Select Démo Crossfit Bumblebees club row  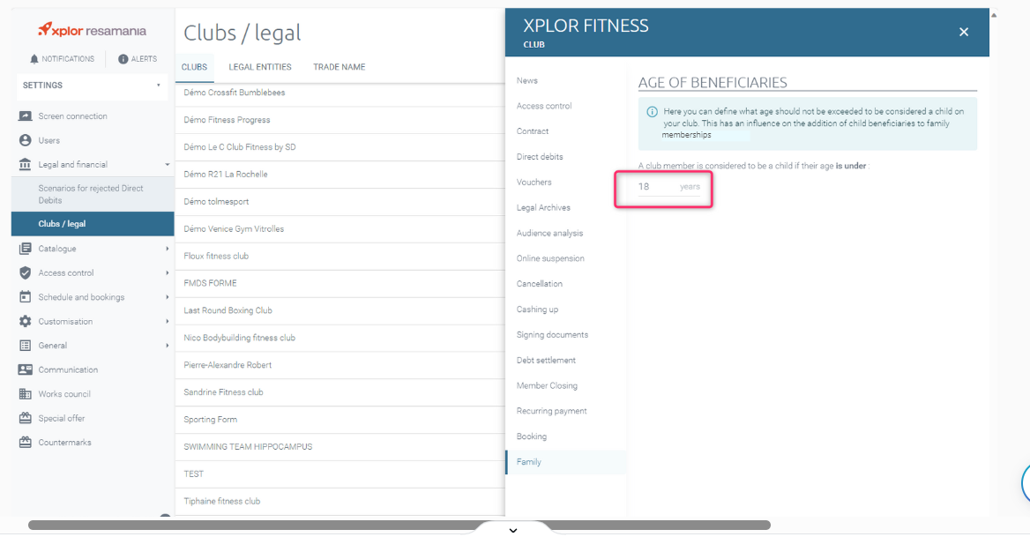point(340,93)
